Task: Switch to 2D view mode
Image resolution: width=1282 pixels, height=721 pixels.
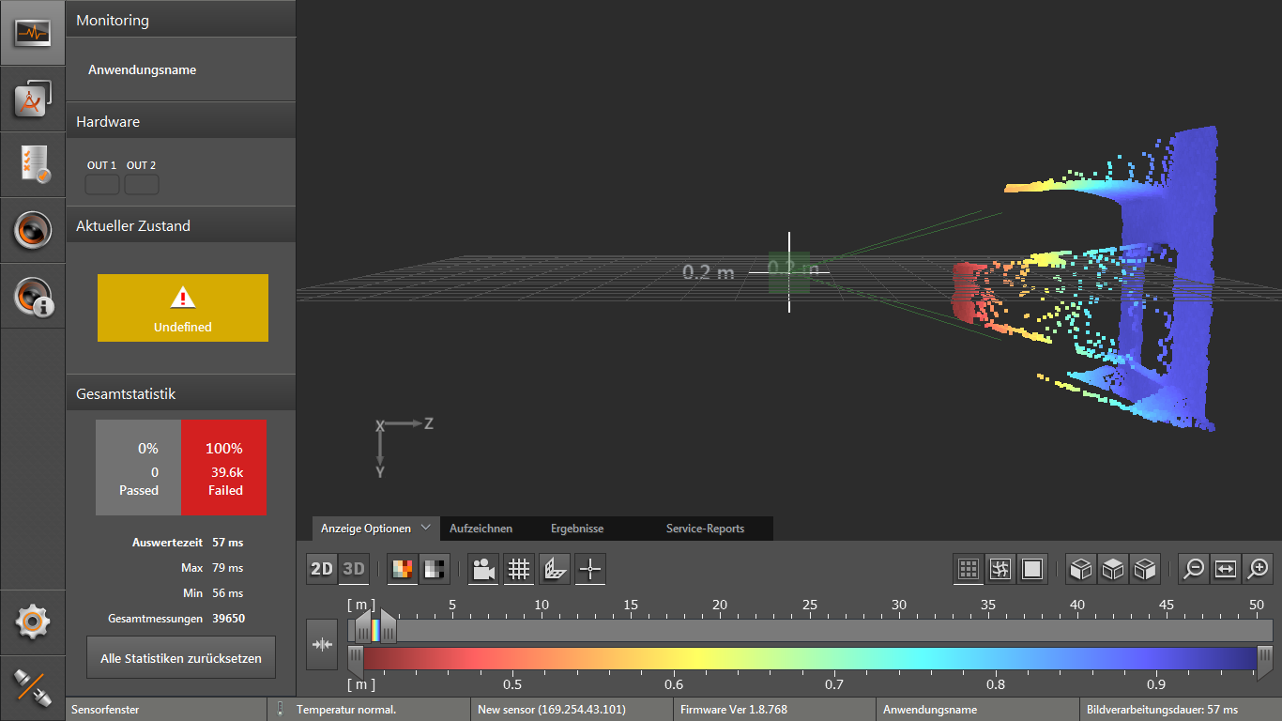Action: pos(322,569)
